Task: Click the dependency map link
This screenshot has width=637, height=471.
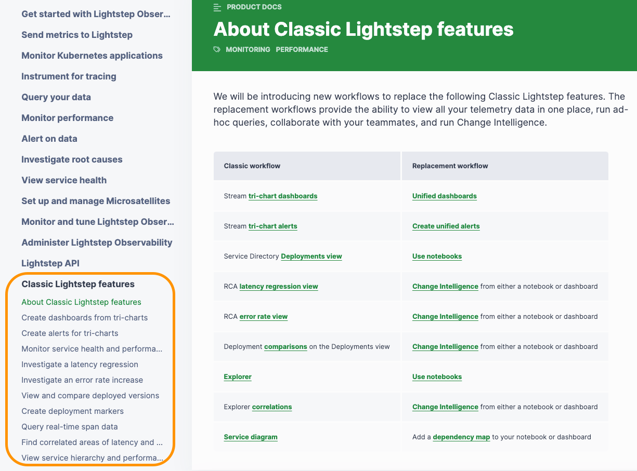Action: click(461, 437)
